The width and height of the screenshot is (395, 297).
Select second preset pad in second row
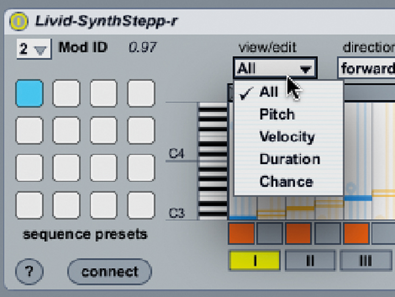click(66, 130)
